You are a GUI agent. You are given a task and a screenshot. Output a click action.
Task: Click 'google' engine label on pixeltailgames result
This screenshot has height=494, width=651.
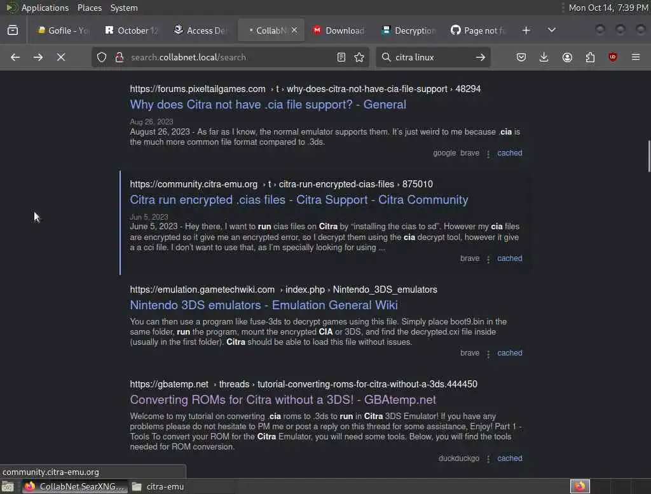pos(444,153)
